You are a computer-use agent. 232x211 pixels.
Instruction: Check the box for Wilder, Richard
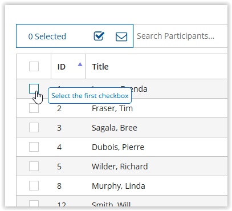click(x=34, y=167)
